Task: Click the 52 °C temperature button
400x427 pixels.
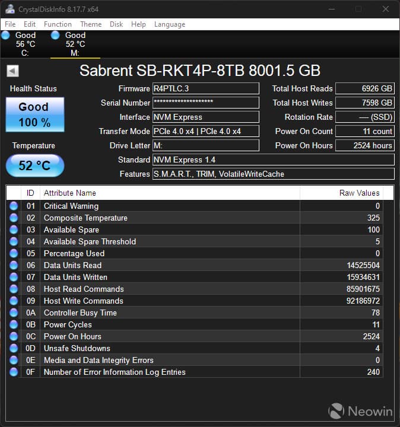Action: click(x=35, y=165)
